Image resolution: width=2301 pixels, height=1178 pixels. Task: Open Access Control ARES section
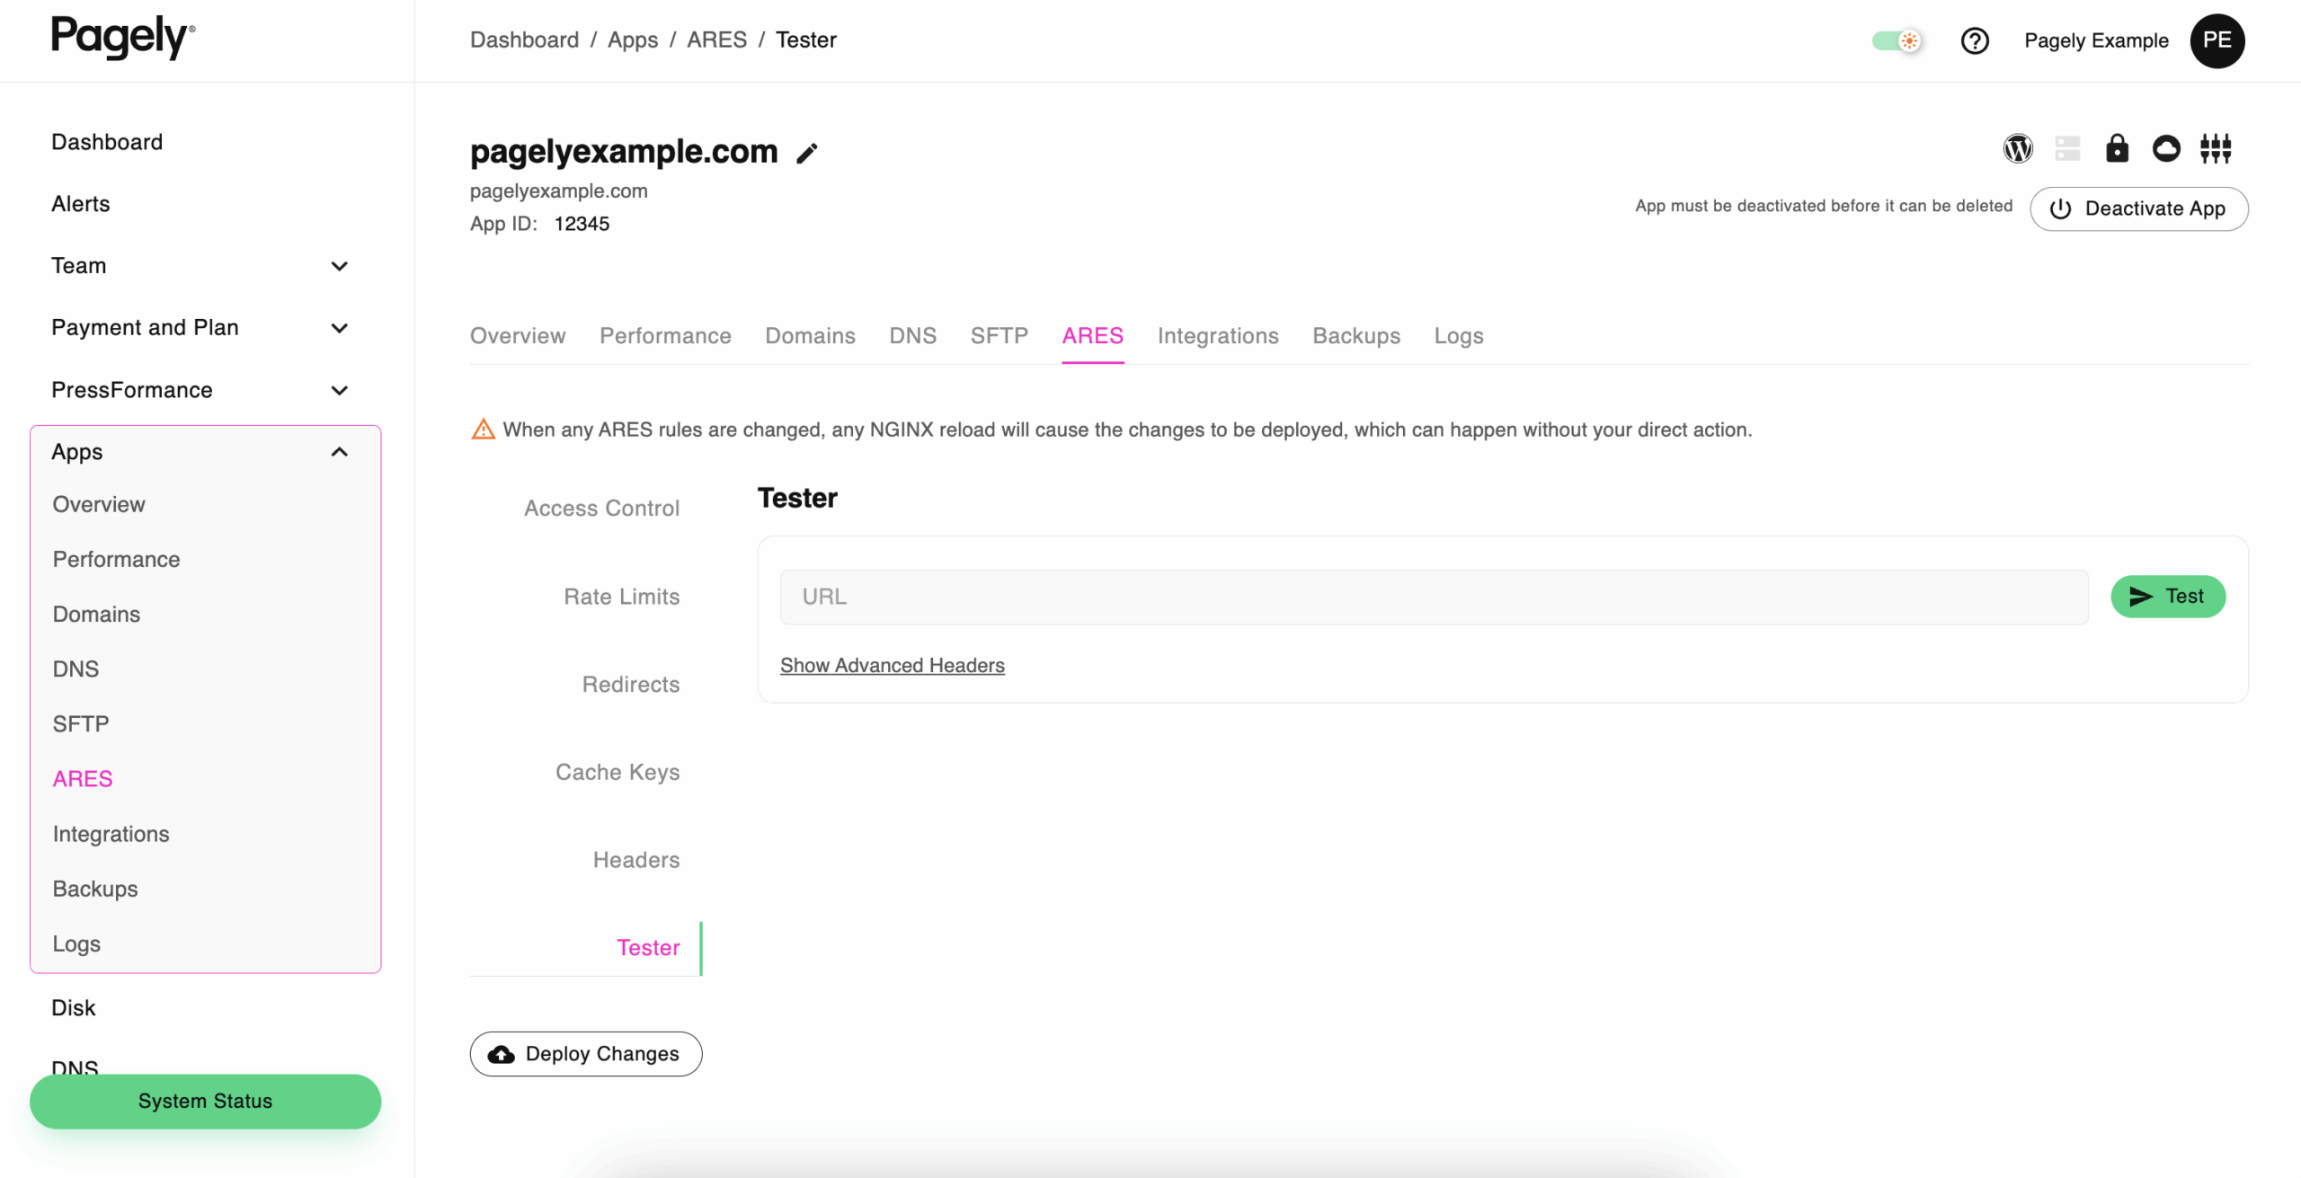pyautogui.click(x=601, y=509)
